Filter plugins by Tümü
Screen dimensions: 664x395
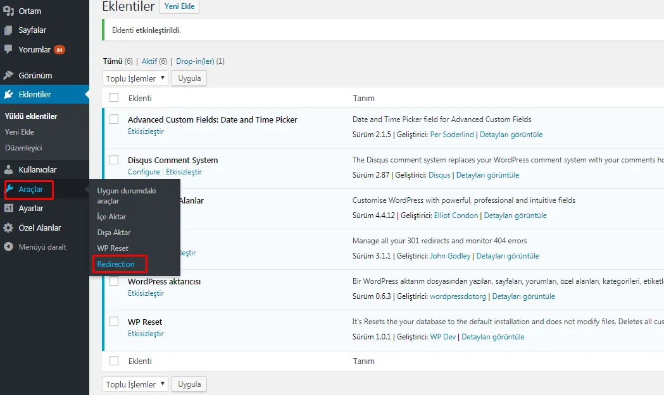tap(113, 61)
